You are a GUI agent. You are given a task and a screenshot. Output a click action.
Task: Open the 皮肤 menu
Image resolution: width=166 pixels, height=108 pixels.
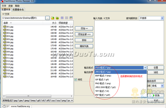pos(11,6)
